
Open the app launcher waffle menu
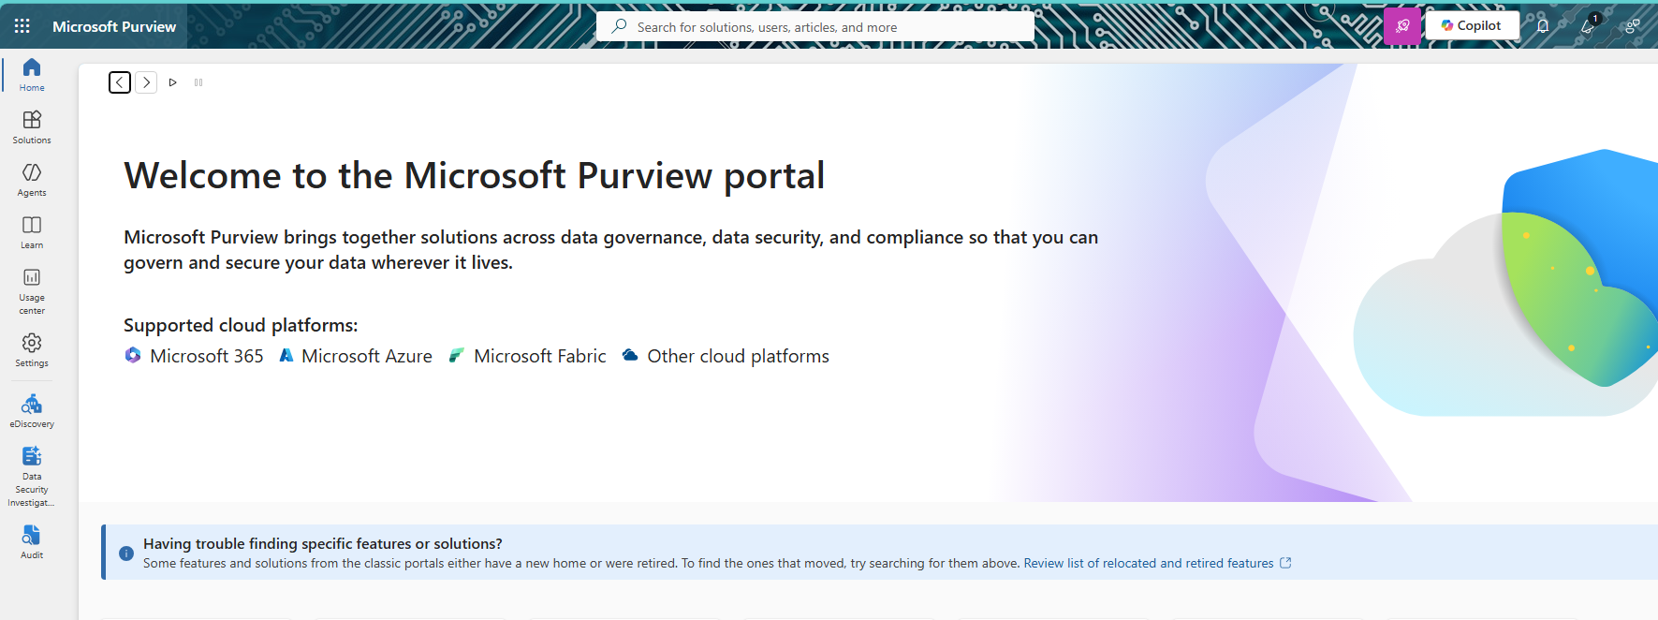[x=22, y=26]
